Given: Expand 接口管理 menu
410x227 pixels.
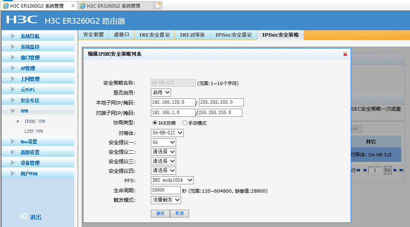Looking at the screenshot, I should coord(38,58).
